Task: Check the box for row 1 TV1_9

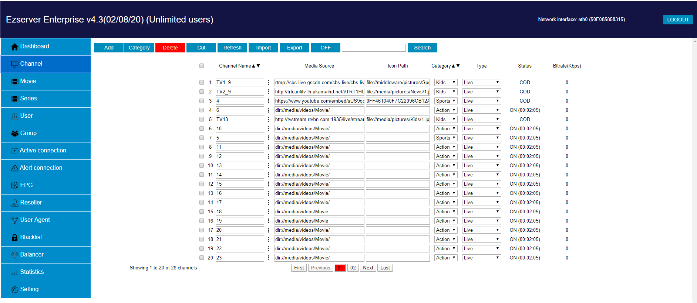Action: point(202,82)
